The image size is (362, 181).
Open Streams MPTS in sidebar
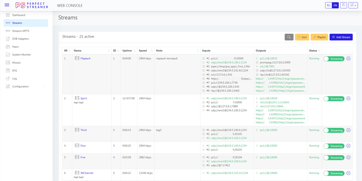point(20,31)
